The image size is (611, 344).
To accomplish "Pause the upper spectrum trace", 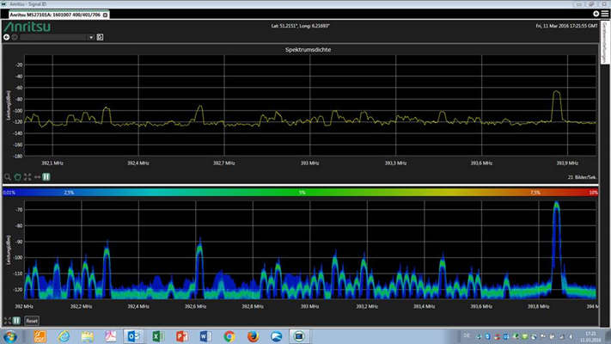I will [x=46, y=176].
